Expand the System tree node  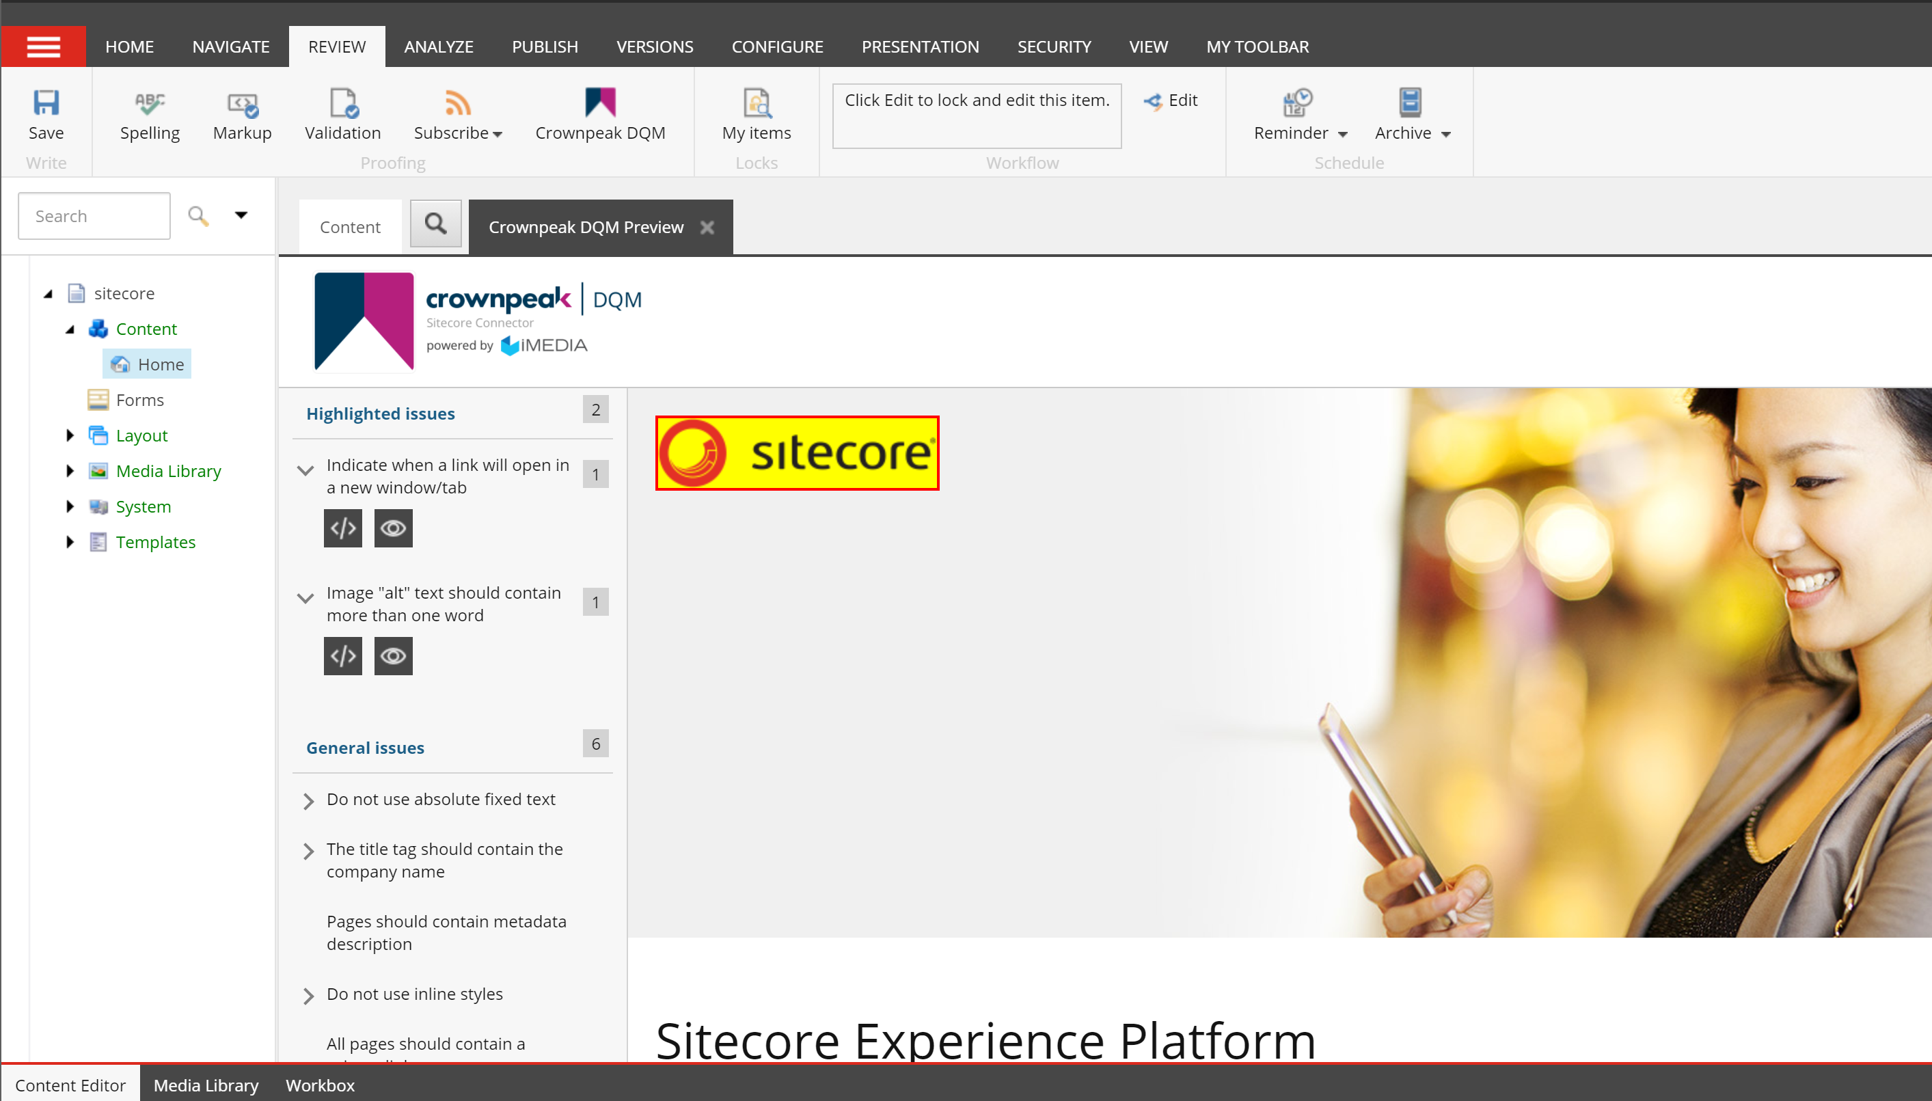click(70, 506)
